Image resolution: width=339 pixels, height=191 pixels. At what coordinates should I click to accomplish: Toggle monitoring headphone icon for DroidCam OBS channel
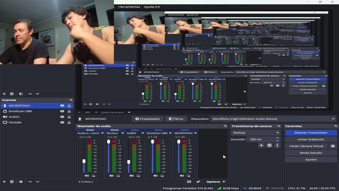162,176
